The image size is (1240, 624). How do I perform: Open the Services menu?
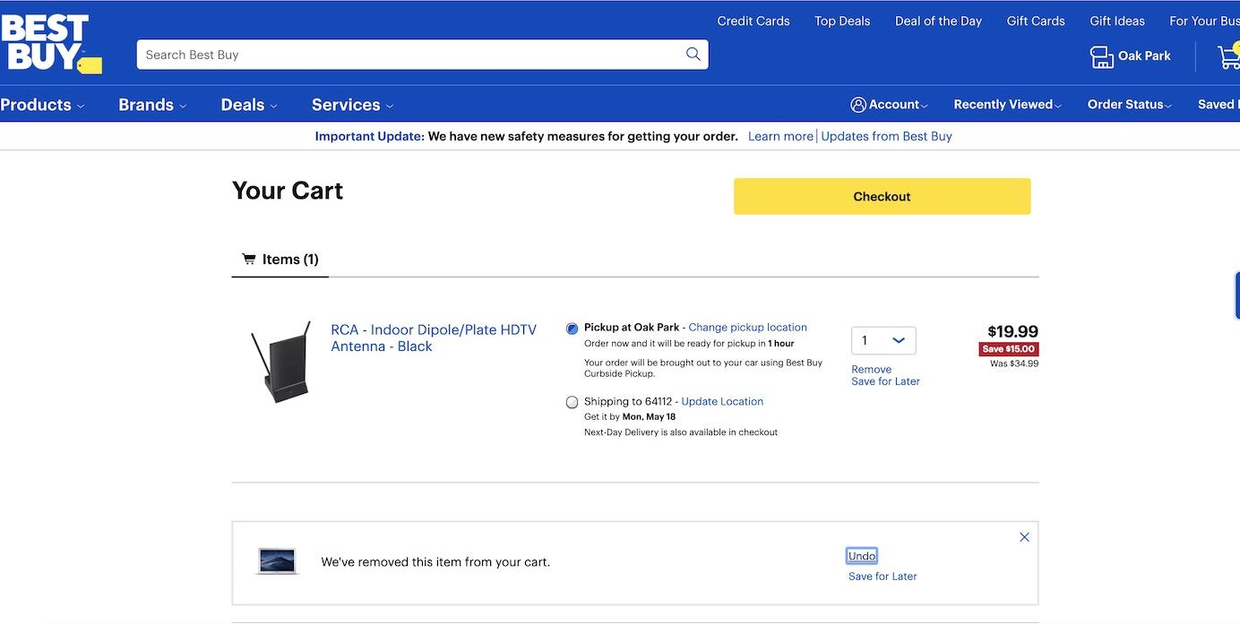pyautogui.click(x=352, y=105)
